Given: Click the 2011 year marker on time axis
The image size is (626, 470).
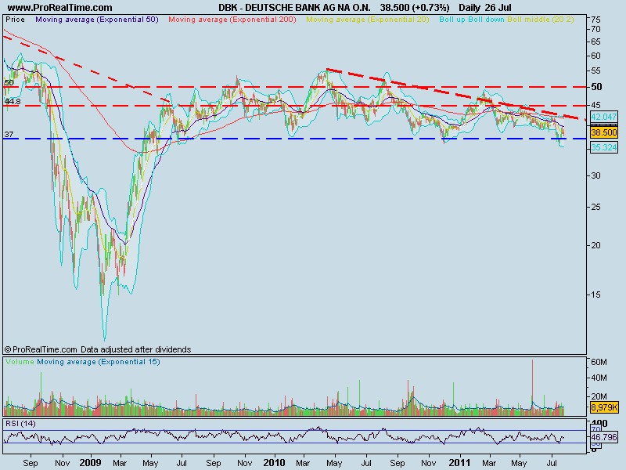Looking at the screenshot, I should point(459,463).
